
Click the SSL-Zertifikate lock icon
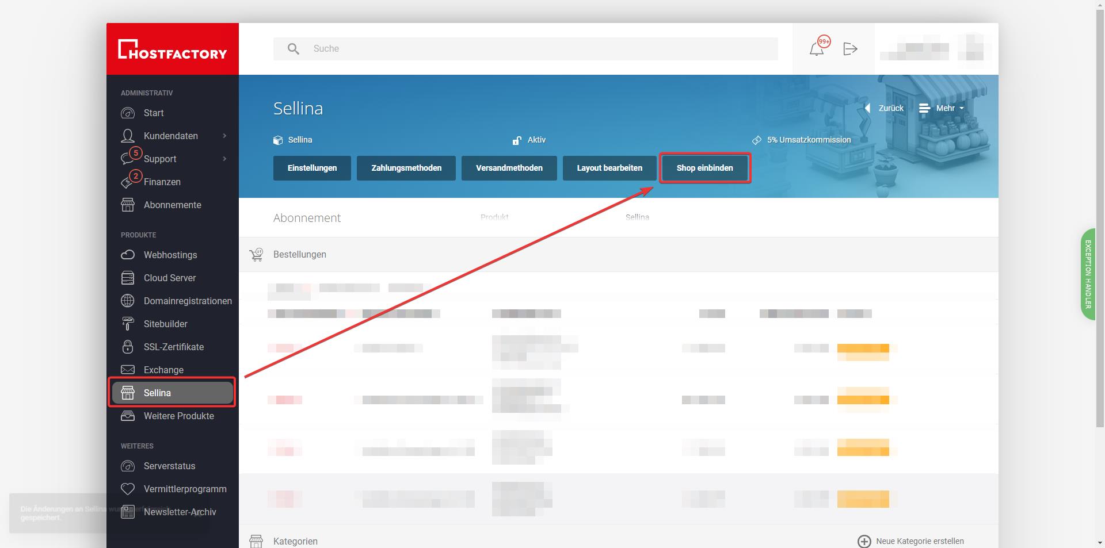point(128,347)
